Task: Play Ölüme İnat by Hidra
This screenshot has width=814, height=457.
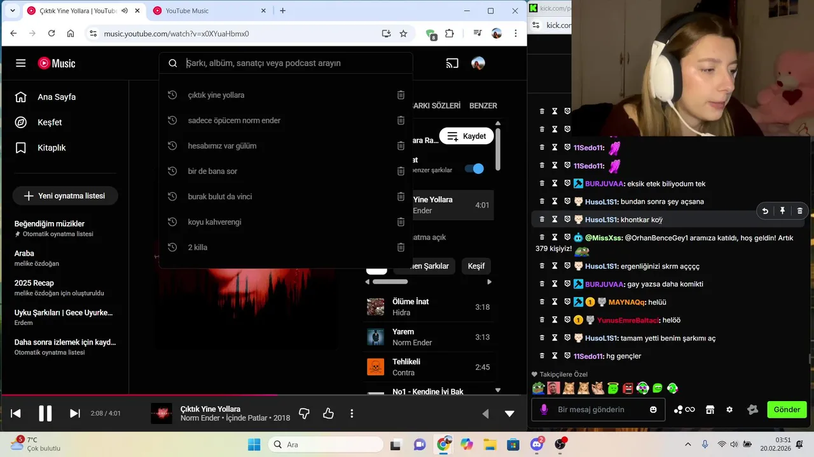Action: point(430,307)
